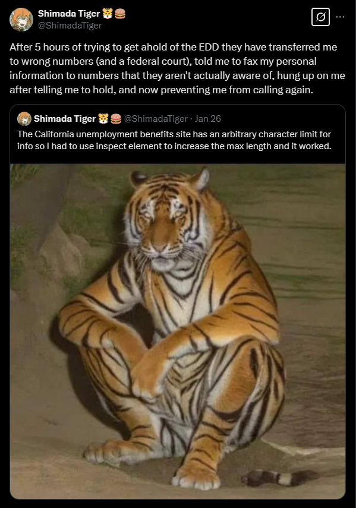Open the Shimada Tiger name in the quoted post
This screenshot has height=508, width=356.
pyautogui.click(x=64, y=119)
